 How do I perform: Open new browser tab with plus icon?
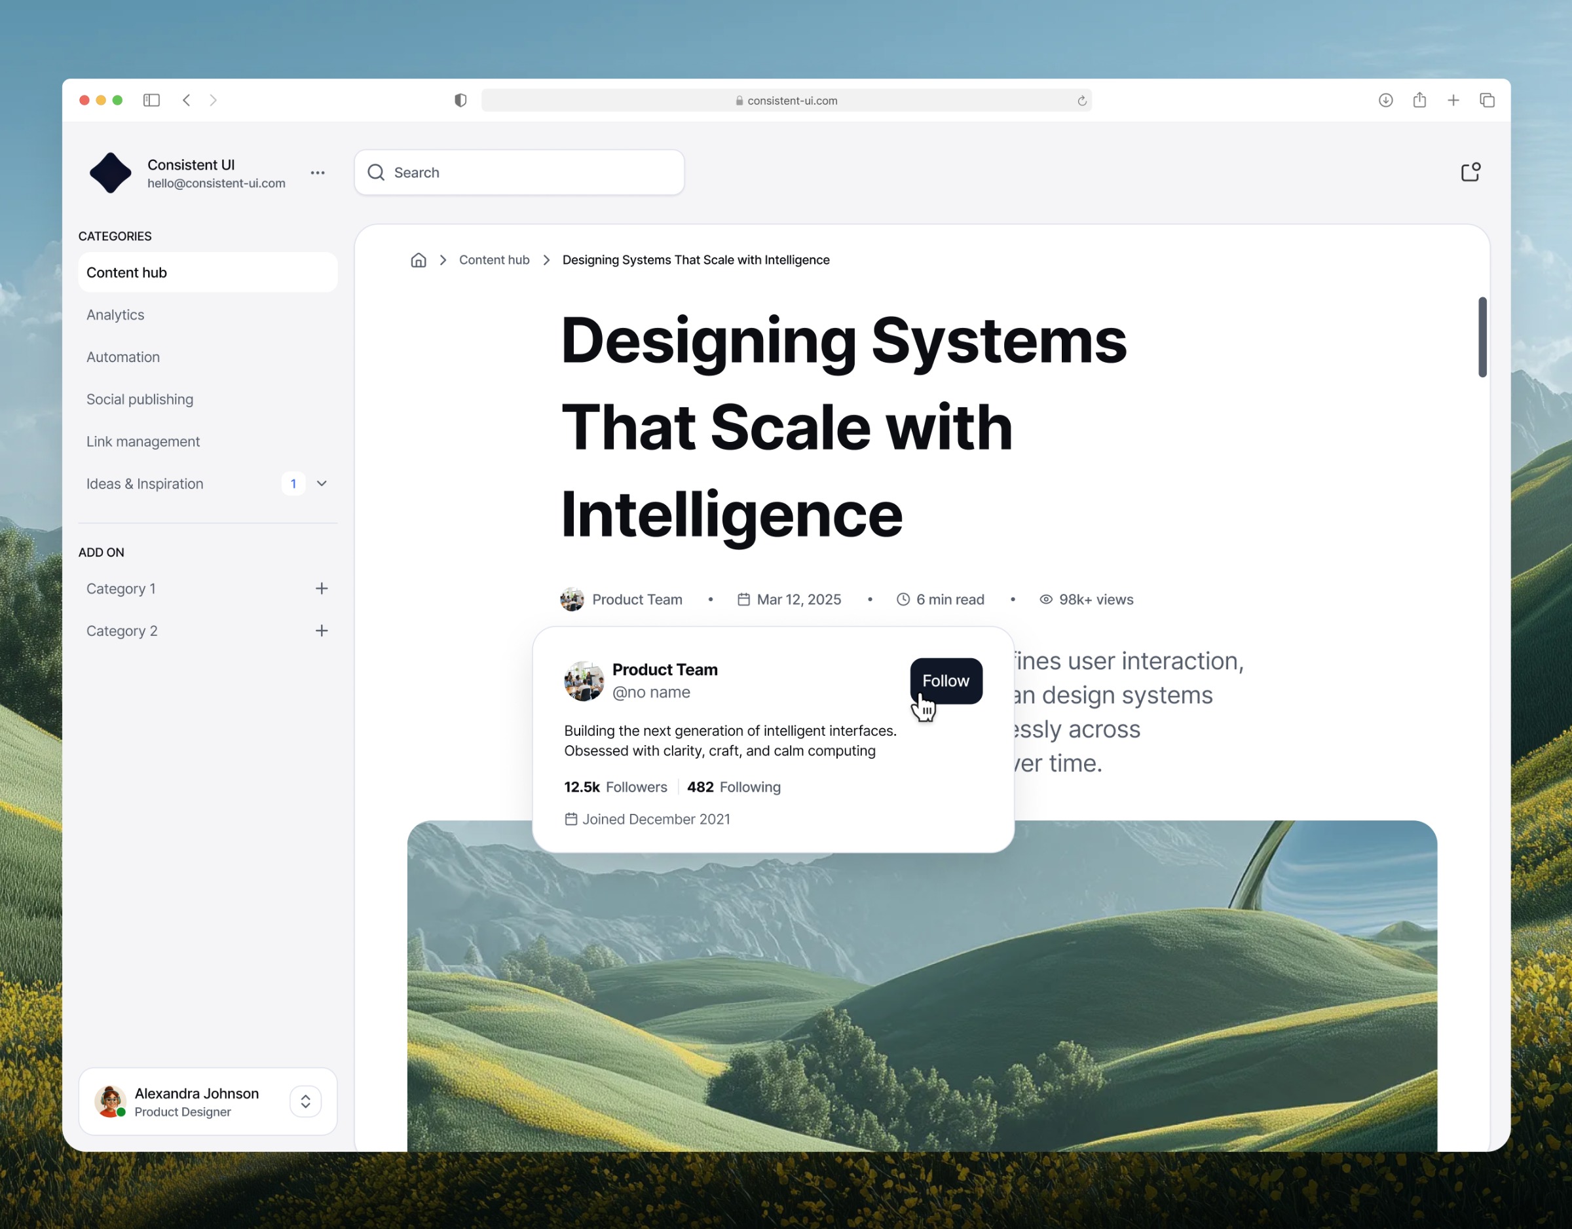click(x=1453, y=100)
